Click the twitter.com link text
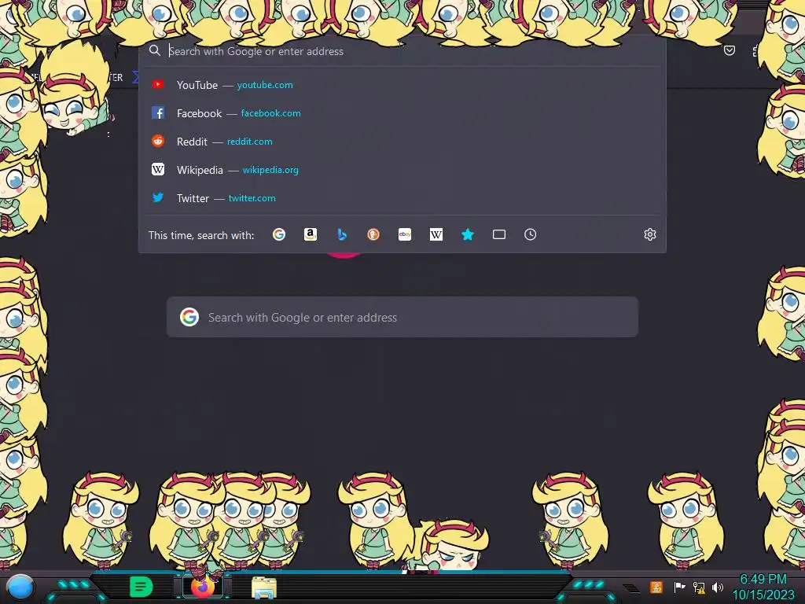This screenshot has height=604, width=805. pos(252,197)
